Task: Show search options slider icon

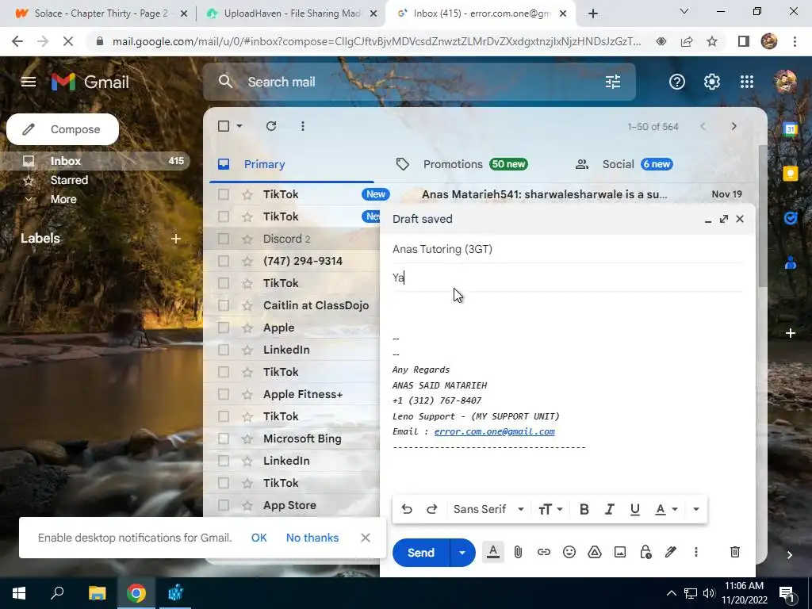Action: (613, 82)
